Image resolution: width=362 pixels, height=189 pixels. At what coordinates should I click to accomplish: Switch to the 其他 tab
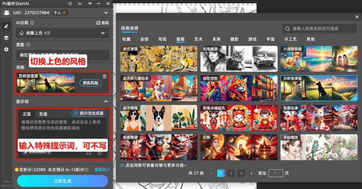(x=310, y=39)
